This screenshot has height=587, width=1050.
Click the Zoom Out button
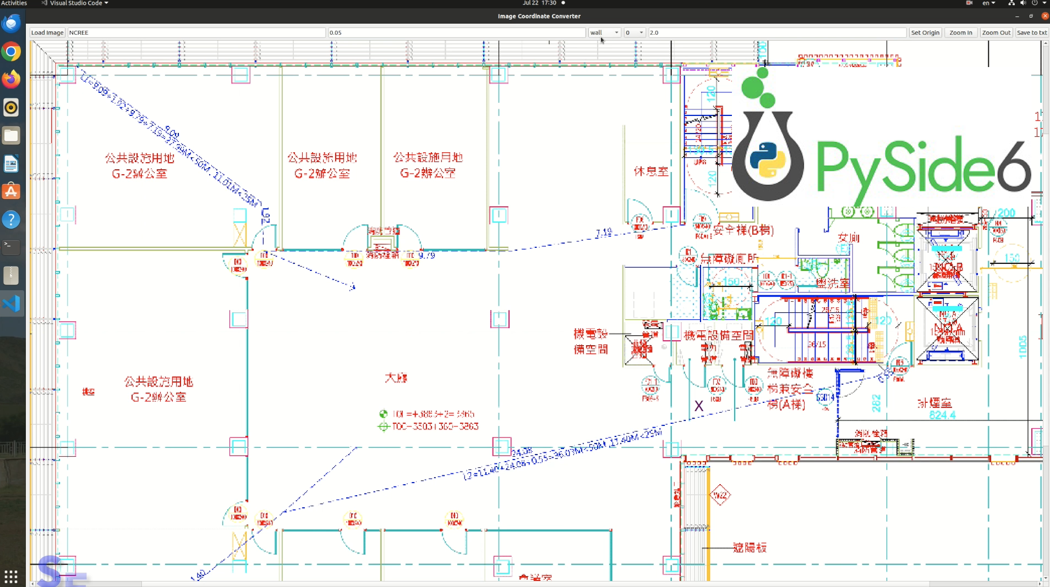(996, 32)
